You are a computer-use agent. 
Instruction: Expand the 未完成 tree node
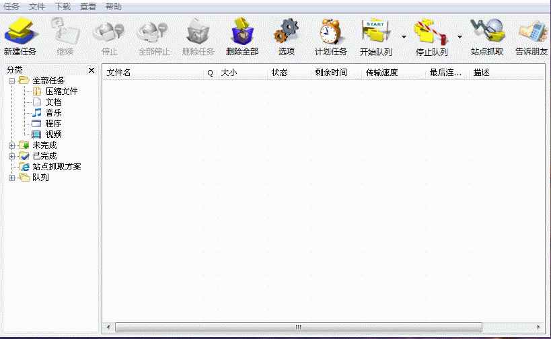pos(11,145)
